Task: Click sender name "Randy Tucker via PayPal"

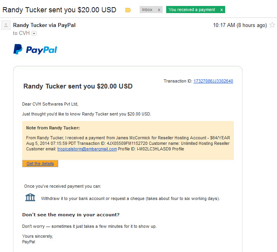Action: (44, 25)
